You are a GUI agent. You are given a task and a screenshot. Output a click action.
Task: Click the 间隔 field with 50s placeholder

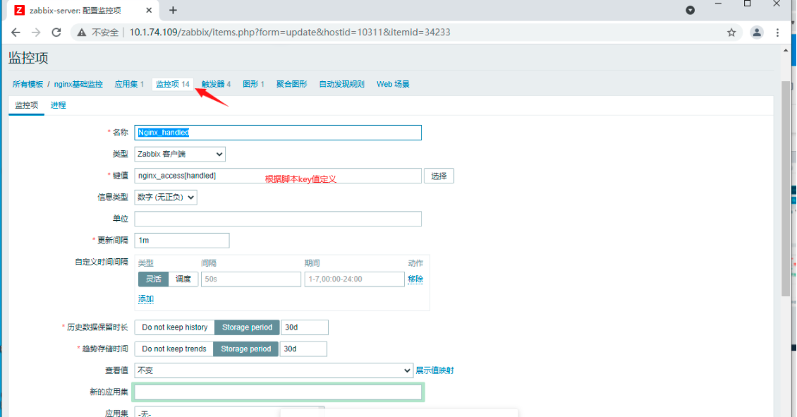251,279
